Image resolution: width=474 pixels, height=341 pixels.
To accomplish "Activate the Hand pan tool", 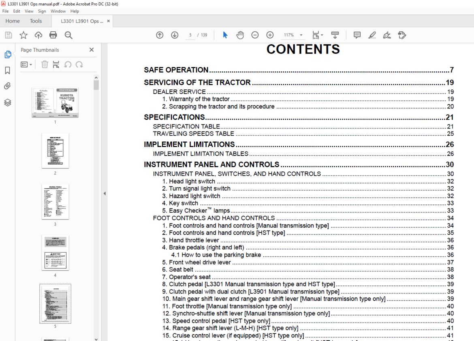I will point(240,35).
